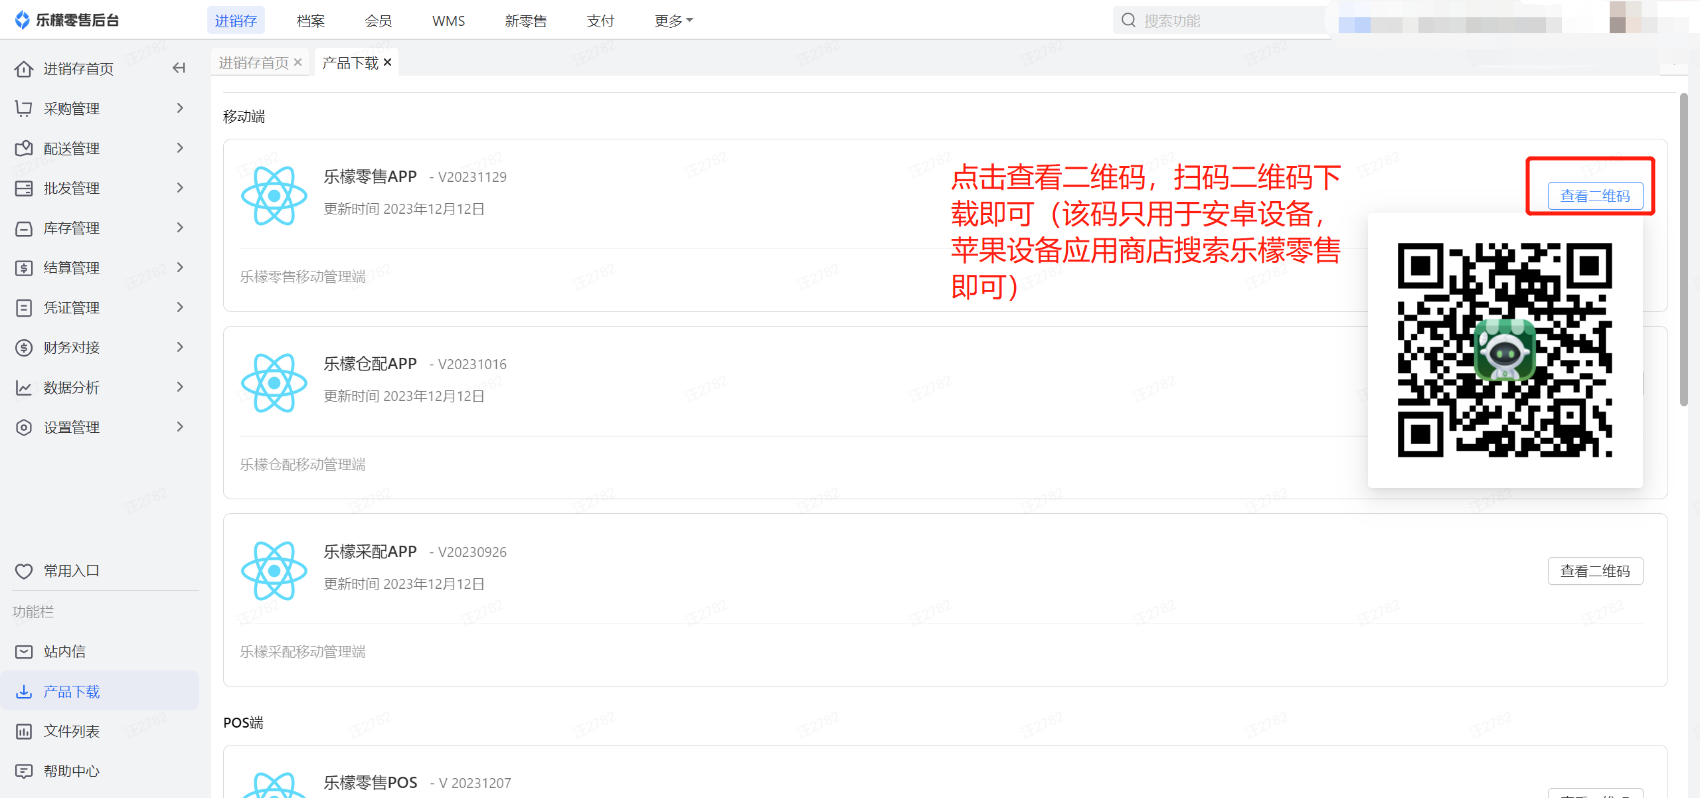Open 帮助中心 in the sidebar
This screenshot has width=1700, height=798.
point(100,771)
